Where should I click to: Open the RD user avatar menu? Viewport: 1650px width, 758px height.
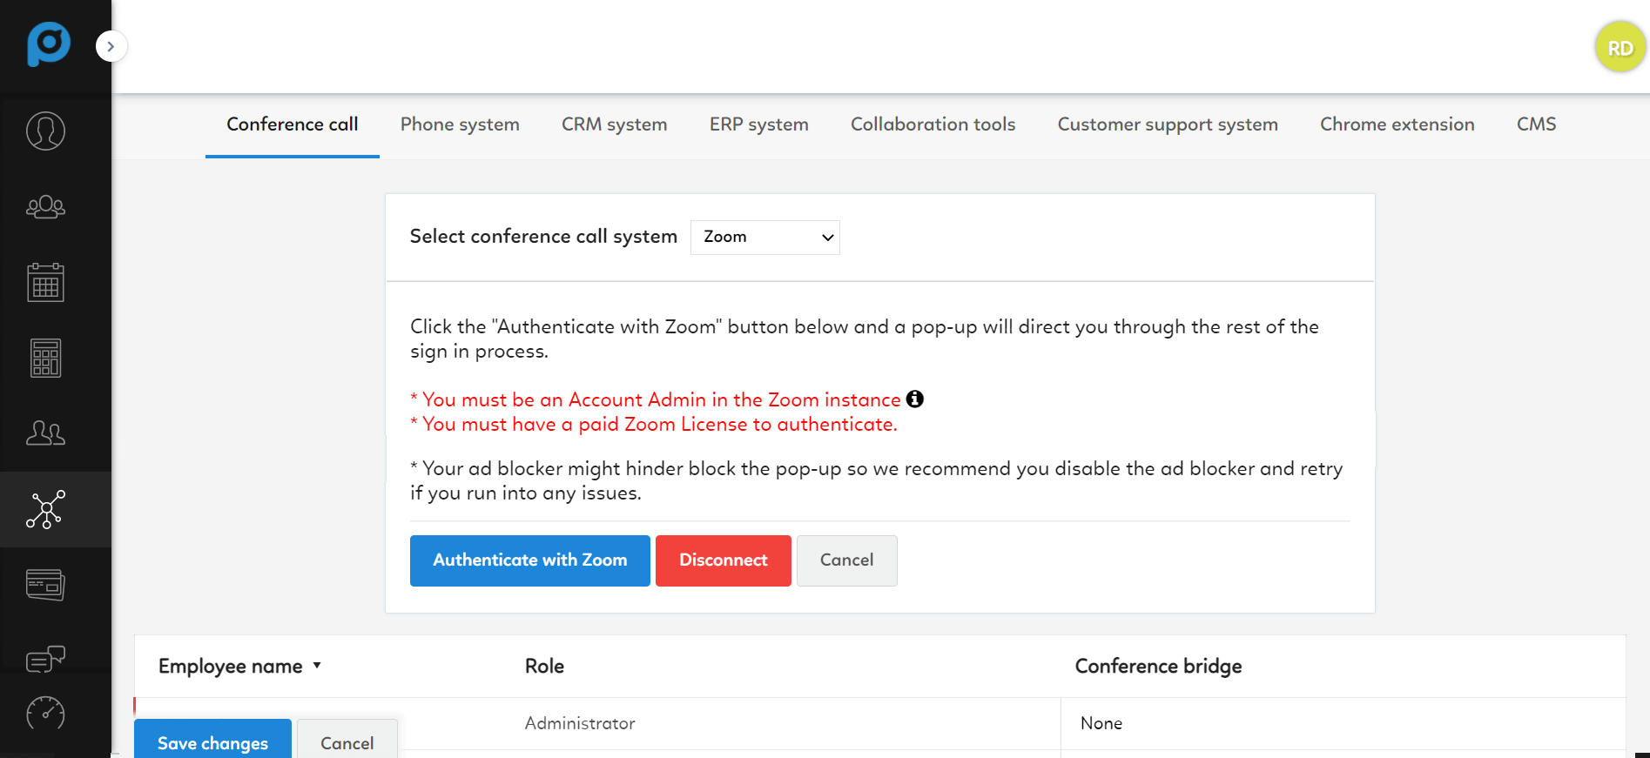(1620, 48)
